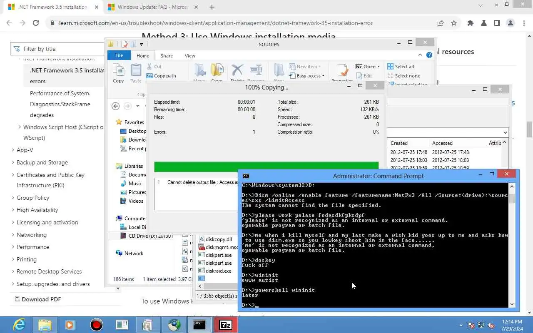
Task: Switch to the View ribbon tab
Action: click(x=190, y=56)
